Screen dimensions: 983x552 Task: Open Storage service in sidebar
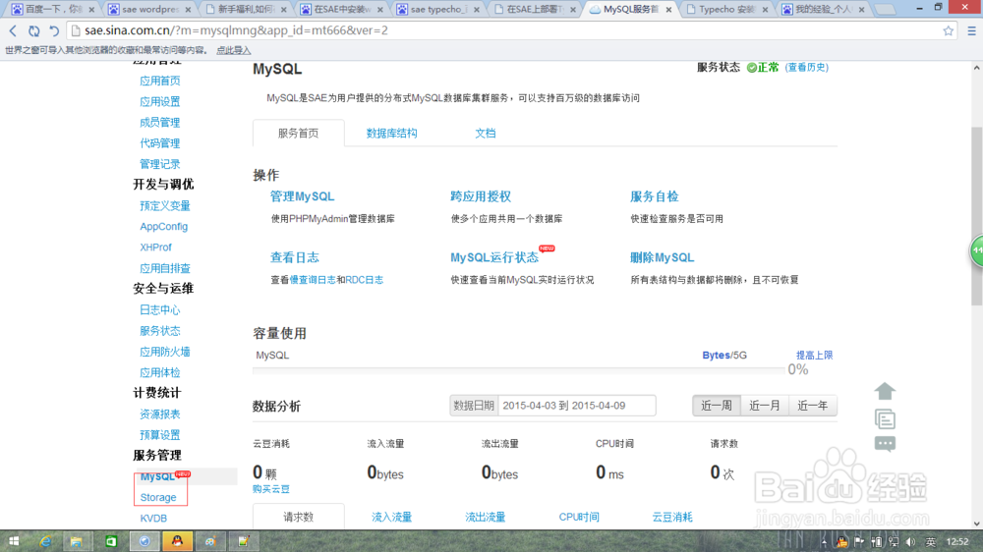(158, 497)
